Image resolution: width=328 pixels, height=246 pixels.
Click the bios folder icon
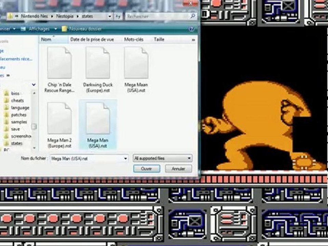point(6,93)
